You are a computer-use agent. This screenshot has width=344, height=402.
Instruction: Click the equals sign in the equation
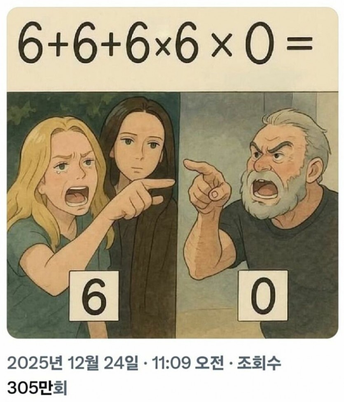[300, 43]
